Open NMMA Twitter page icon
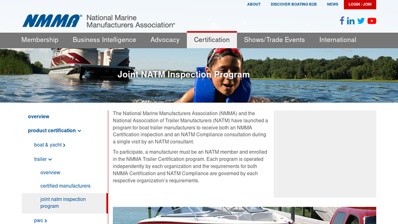398x224 pixels. 361,21
